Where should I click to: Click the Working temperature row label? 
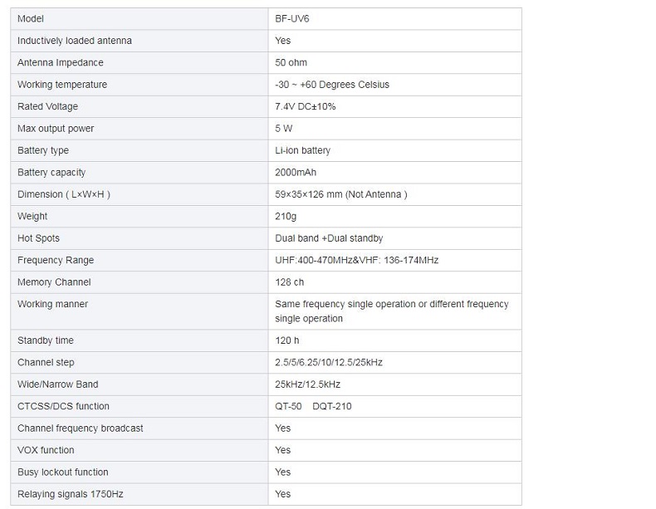click(62, 85)
